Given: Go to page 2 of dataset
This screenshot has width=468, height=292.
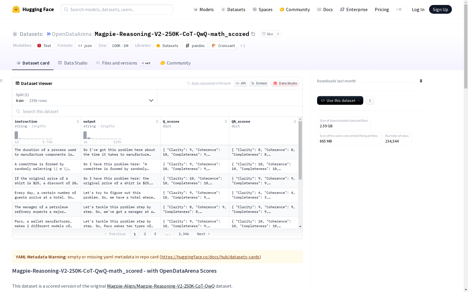Looking at the screenshot, I should coord(145,234).
